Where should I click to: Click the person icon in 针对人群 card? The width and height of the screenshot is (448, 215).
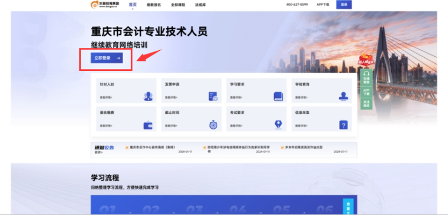(x=148, y=96)
